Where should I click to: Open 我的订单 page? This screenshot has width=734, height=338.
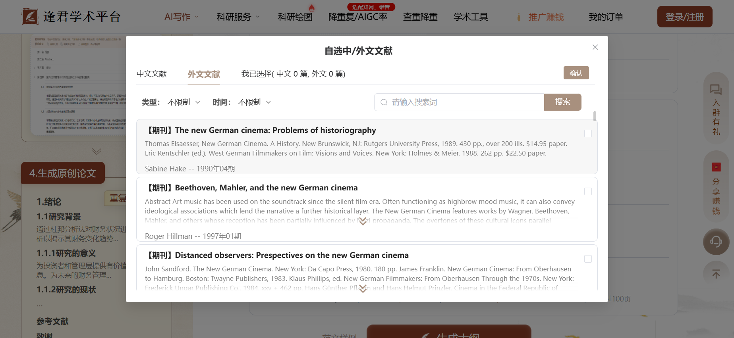(x=606, y=17)
